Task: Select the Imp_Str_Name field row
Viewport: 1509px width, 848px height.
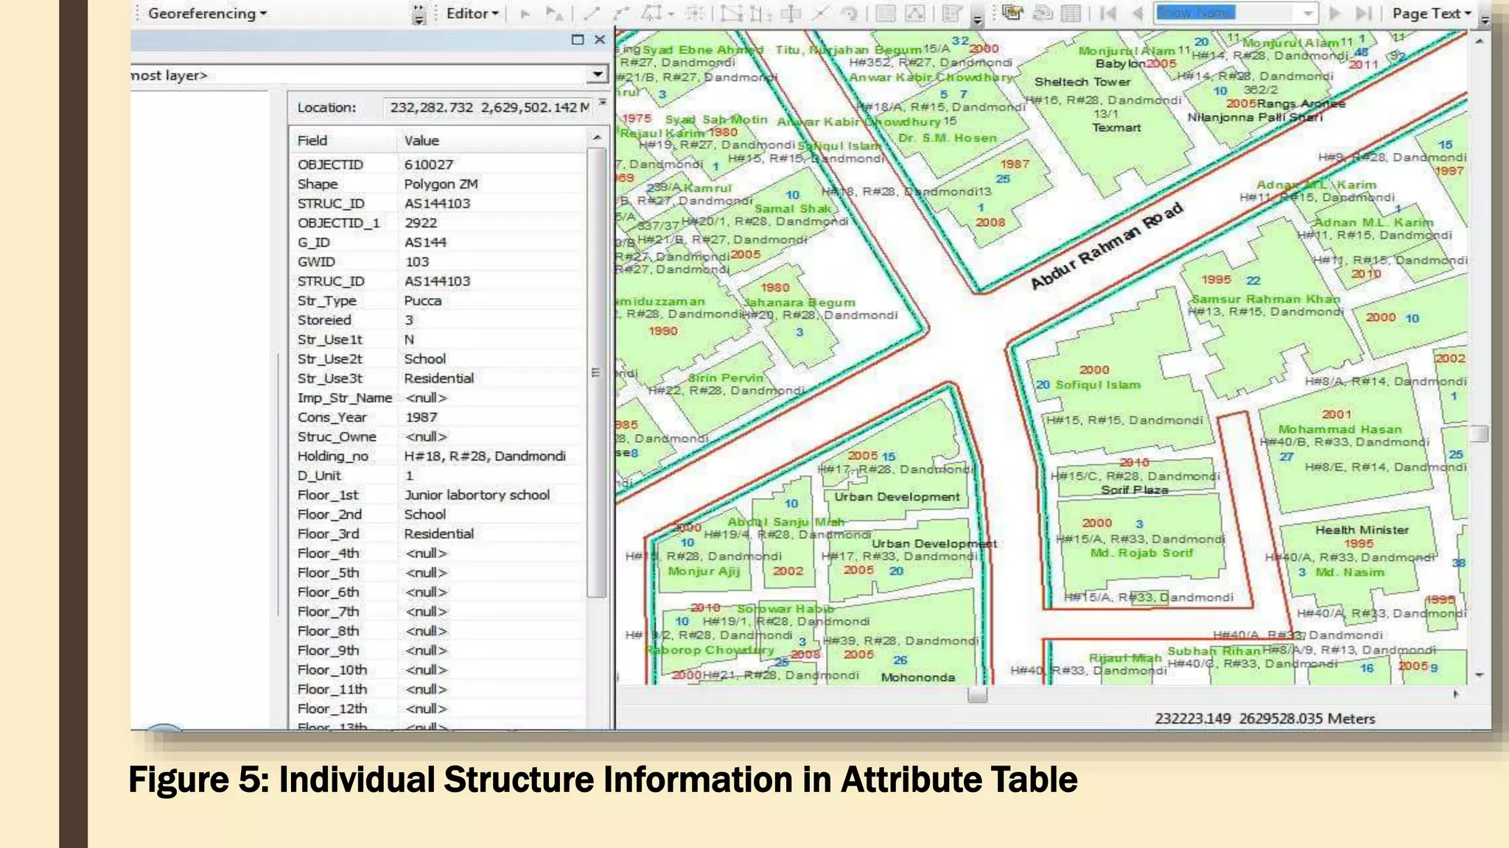Action: coord(438,397)
